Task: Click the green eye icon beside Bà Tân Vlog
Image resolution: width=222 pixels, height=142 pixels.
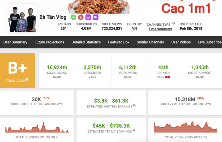Action: [73, 17]
